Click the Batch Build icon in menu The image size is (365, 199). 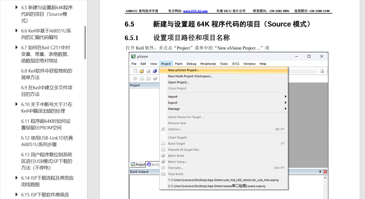pos(163,156)
